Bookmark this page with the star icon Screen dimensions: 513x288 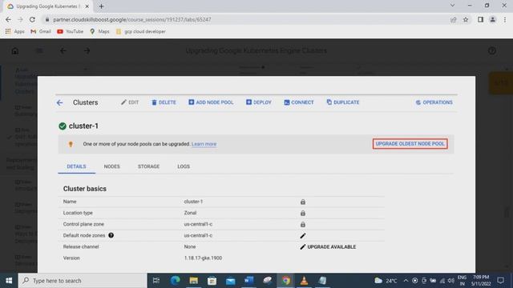click(466, 19)
